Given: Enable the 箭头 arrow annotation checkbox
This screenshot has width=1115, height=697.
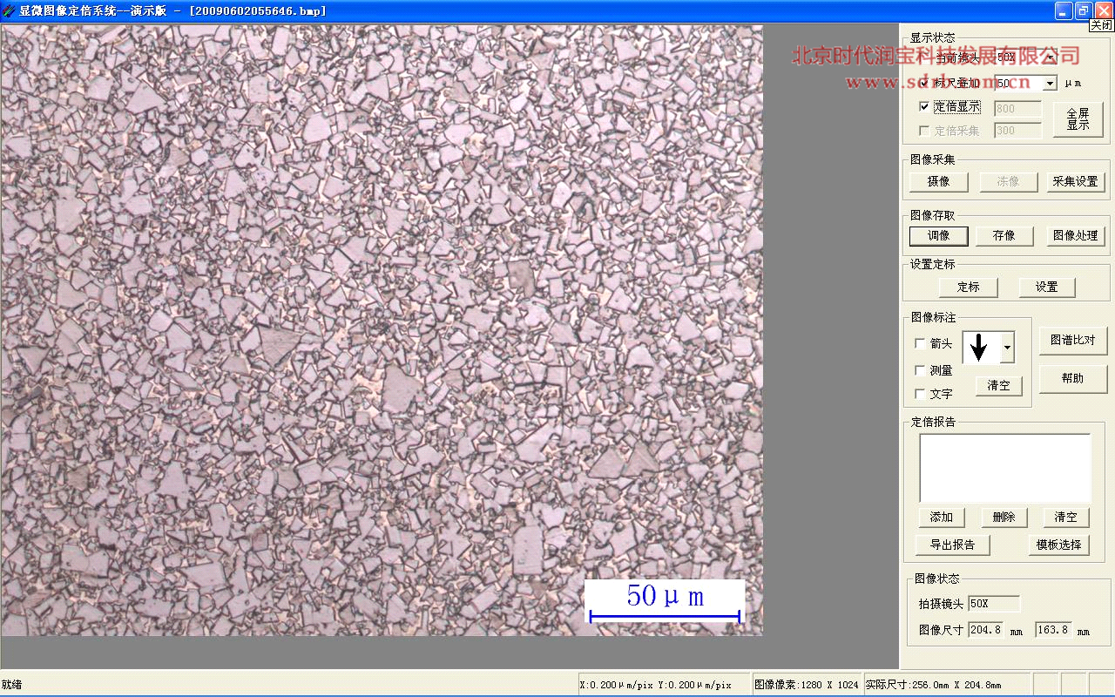Looking at the screenshot, I should point(920,343).
